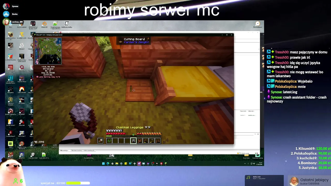Click the "masz pajęczyny w domu" chat message
Viewport: 331px width, 186px height.
click(x=309, y=52)
